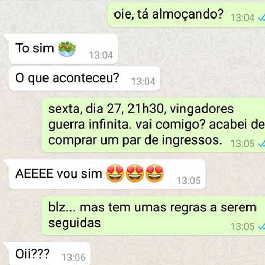Tap read checkmarks on 'tá almoçando' message
This screenshot has width=265, height=265.
[261, 18]
